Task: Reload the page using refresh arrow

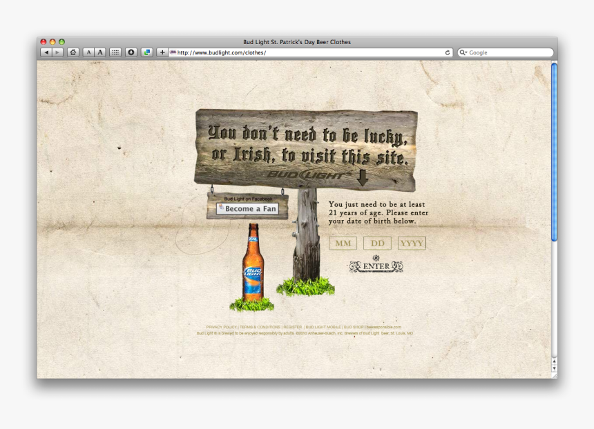Action: (x=448, y=52)
